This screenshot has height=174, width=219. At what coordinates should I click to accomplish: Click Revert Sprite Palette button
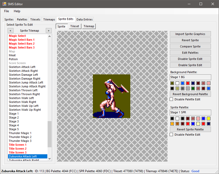pyautogui.click(x=190, y=129)
